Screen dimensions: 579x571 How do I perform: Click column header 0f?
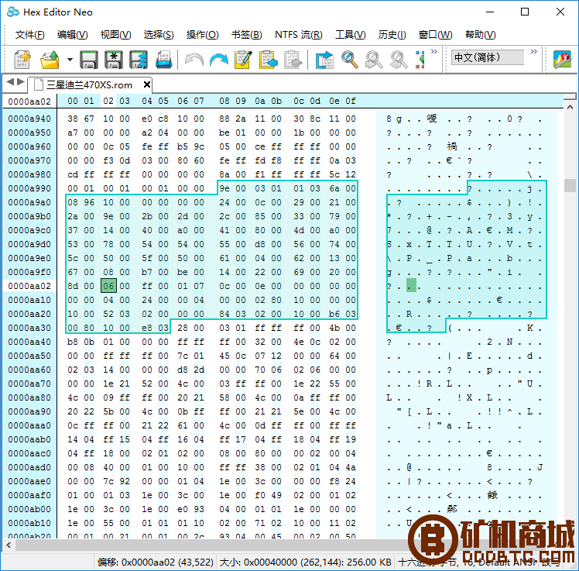[351, 101]
